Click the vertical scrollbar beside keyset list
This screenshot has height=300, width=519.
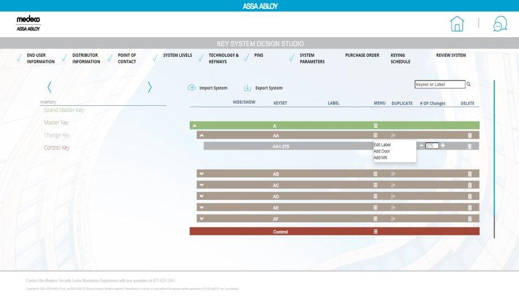coord(494,159)
